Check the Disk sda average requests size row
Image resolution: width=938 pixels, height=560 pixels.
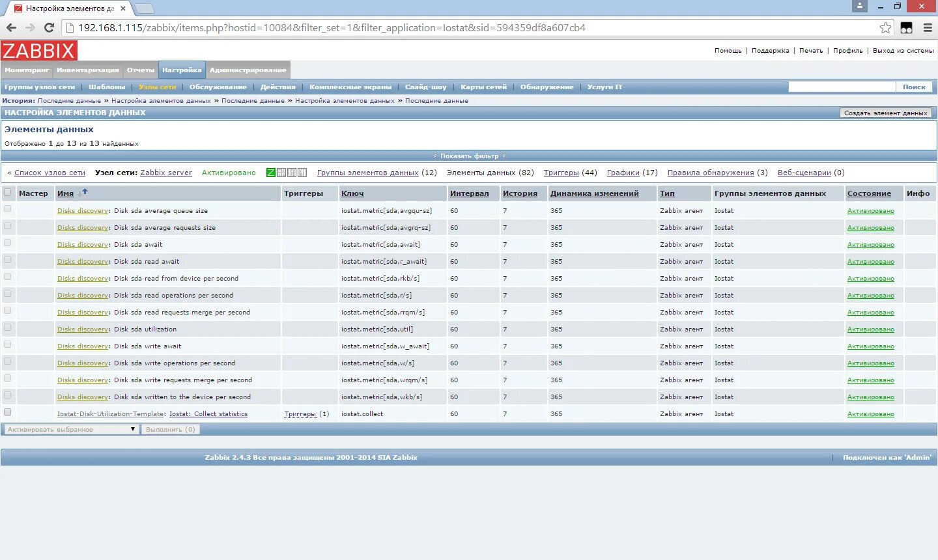click(8, 226)
